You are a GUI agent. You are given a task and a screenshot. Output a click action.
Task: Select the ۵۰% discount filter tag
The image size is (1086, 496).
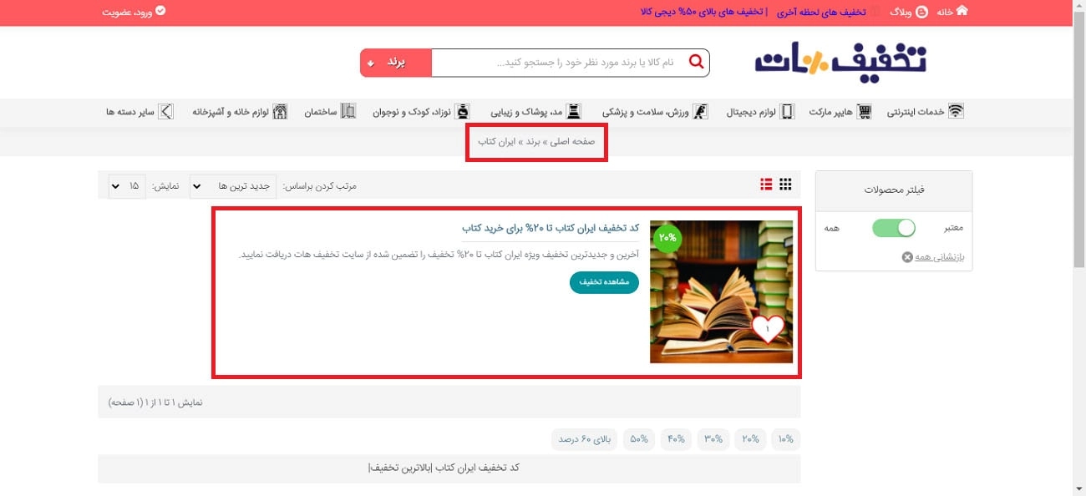click(x=639, y=439)
